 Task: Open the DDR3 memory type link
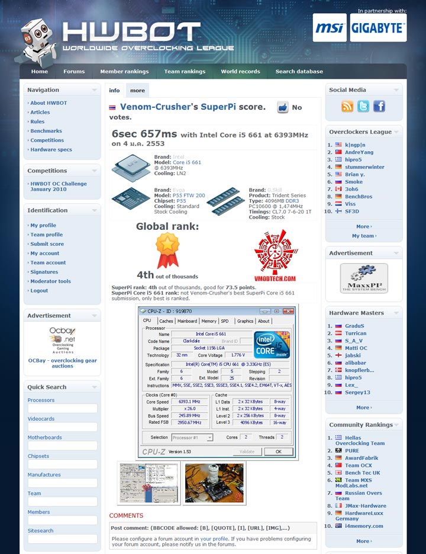click(292, 201)
